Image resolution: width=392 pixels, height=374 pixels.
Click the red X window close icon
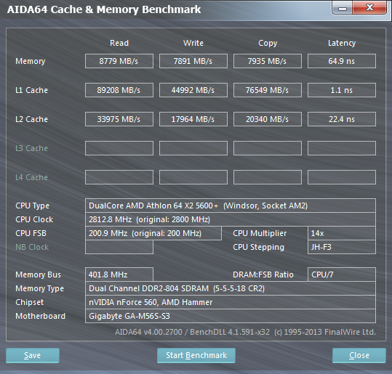pyautogui.click(x=369, y=8)
